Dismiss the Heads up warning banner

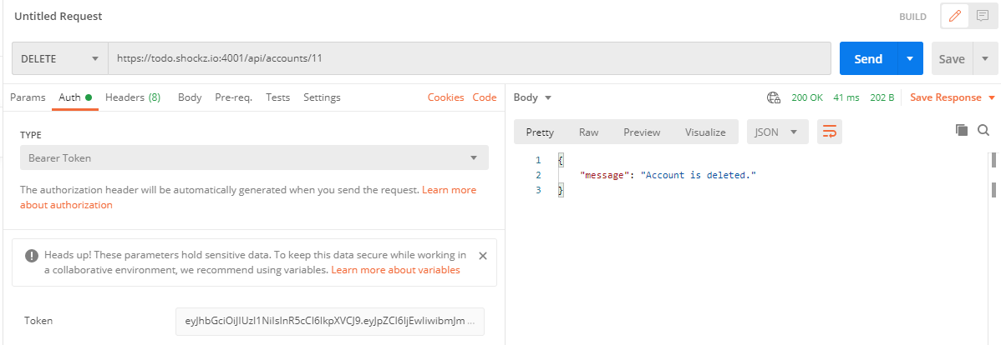[482, 256]
